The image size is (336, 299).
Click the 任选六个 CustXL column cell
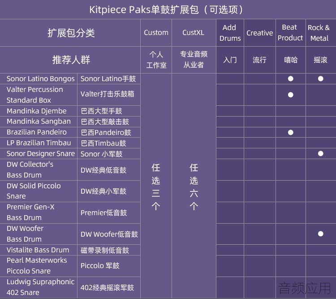(x=194, y=186)
